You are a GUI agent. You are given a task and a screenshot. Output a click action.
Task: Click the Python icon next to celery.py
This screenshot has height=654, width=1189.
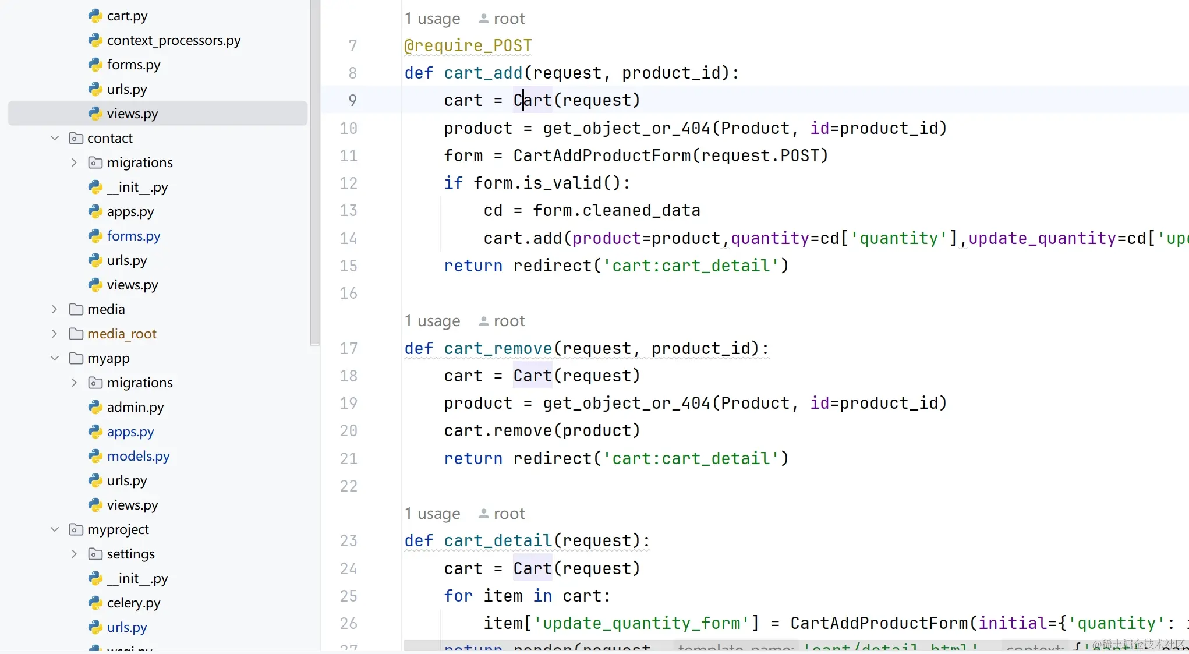click(95, 603)
